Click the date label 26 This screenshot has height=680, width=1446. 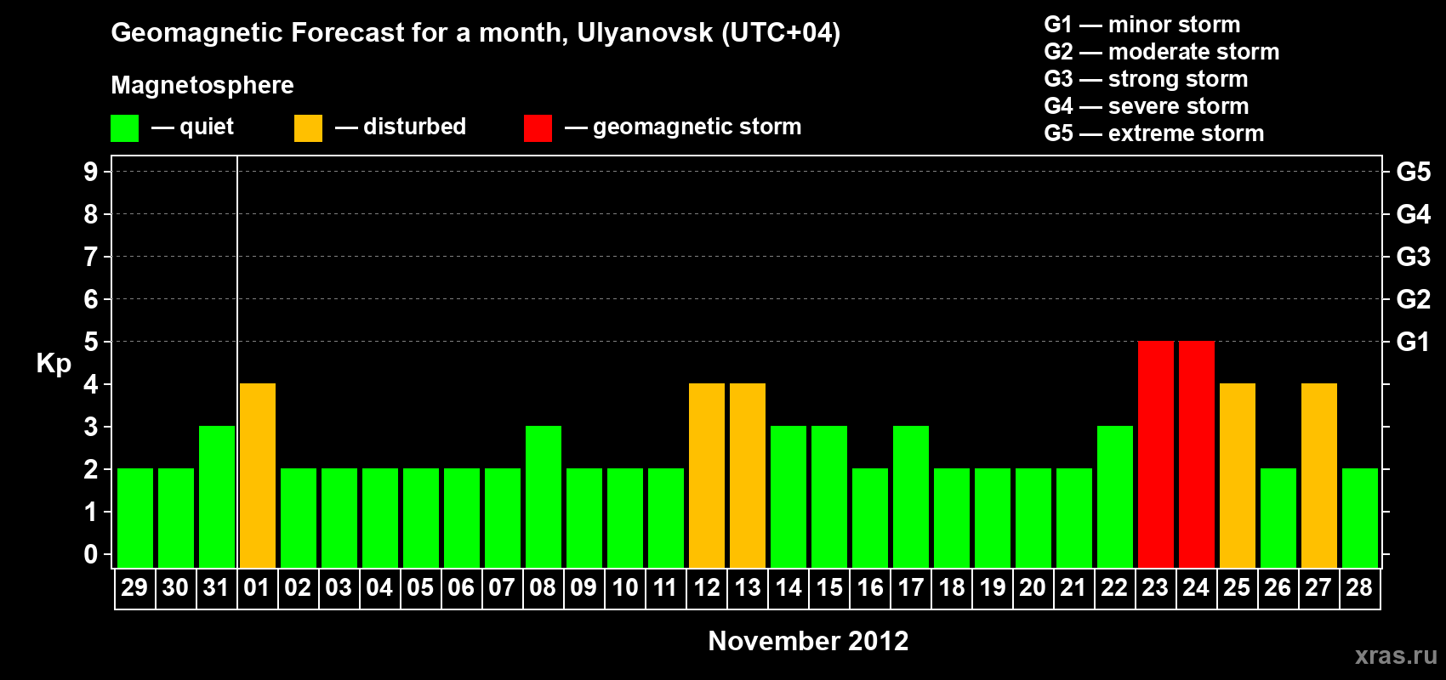[1278, 587]
